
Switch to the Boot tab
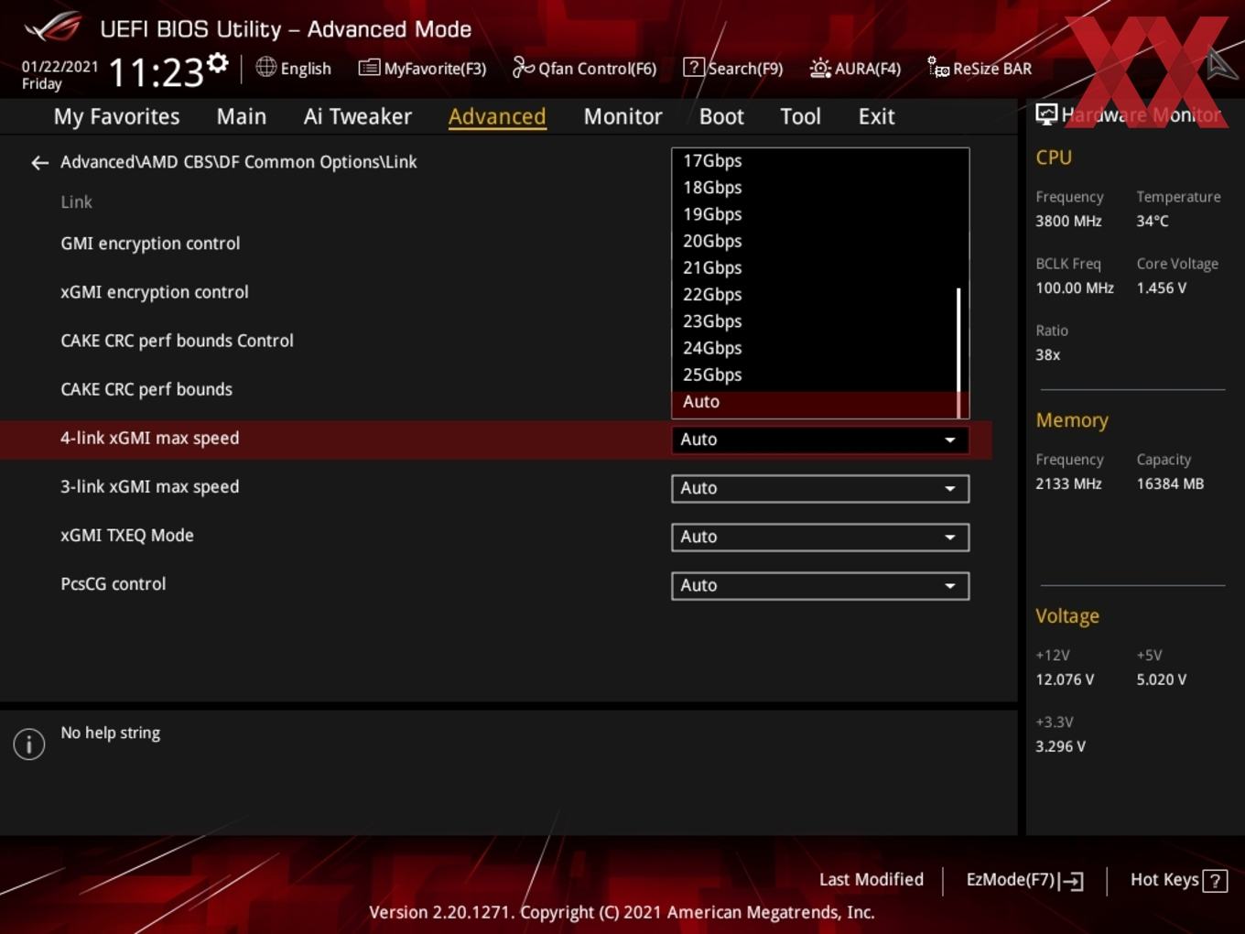[x=721, y=116]
